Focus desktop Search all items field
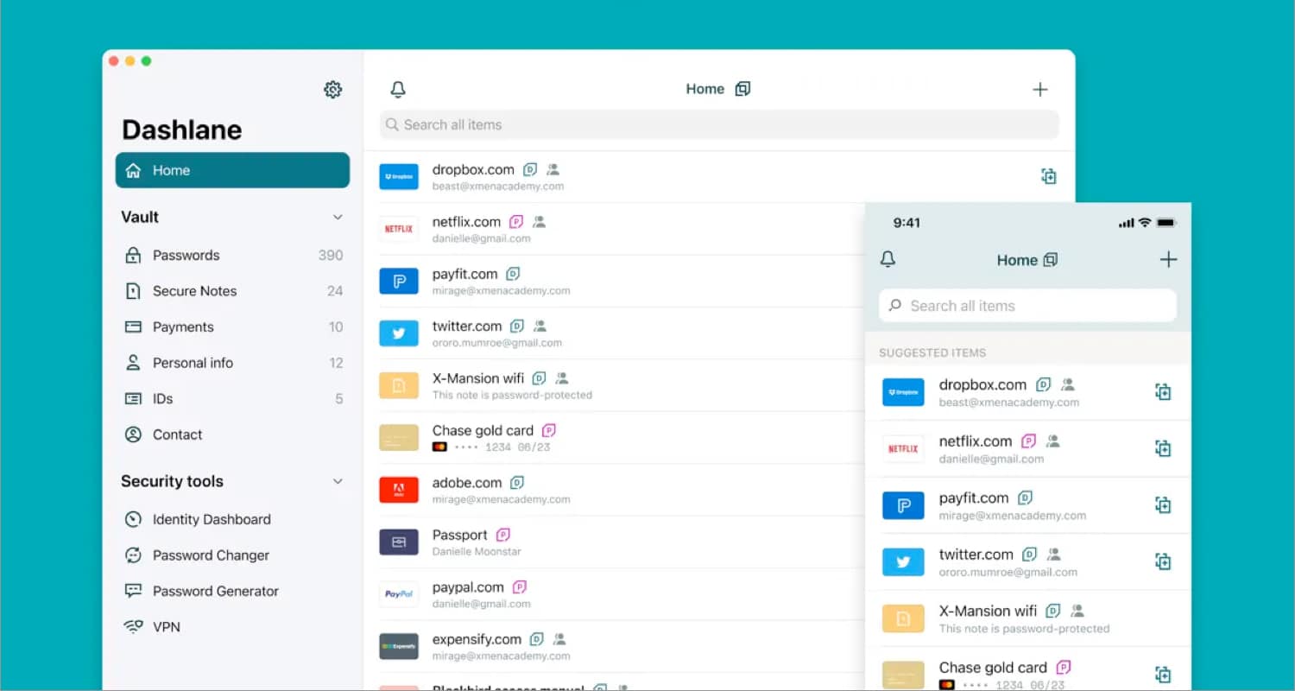The height and width of the screenshot is (691, 1295). pos(719,124)
